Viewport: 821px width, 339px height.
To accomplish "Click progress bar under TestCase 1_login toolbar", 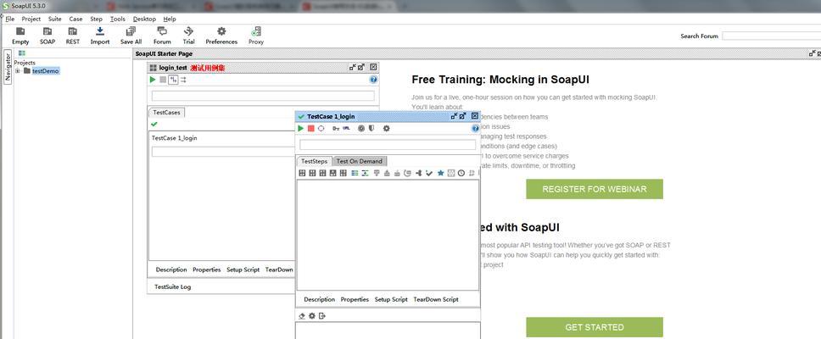I will 388,144.
